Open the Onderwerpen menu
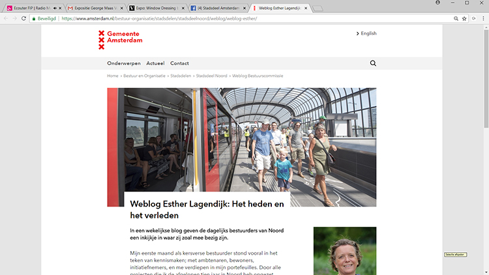Viewport: 489px width, 275px height. pos(124,63)
